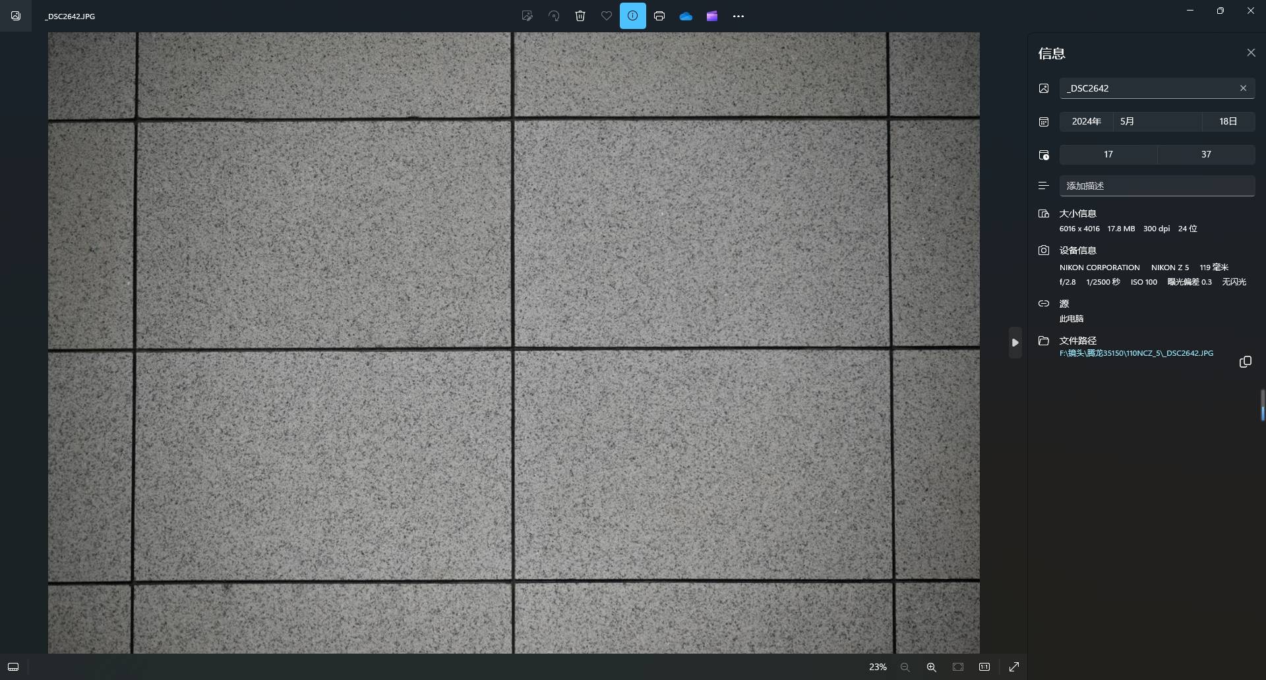Image resolution: width=1266 pixels, height=680 pixels.
Task: Click the _DSC2642 file name input
Action: tap(1147, 88)
